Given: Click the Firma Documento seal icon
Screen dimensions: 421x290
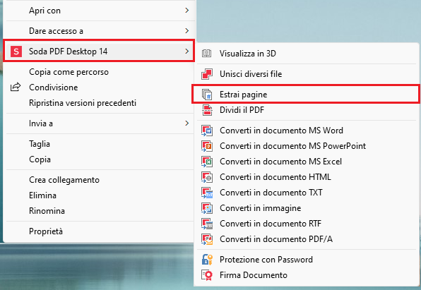Looking at the screenshot, I should [207, 275].
